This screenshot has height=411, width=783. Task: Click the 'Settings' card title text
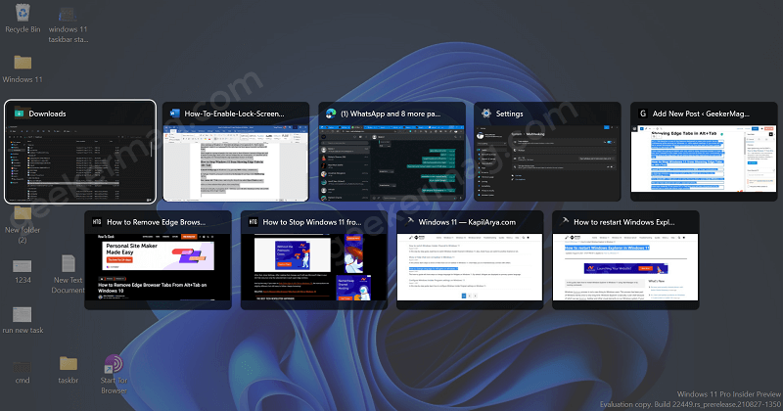click(x=509, y=114)
